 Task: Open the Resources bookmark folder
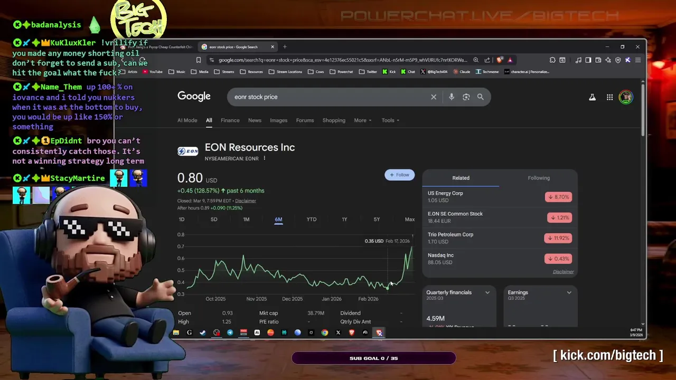click(252, 72)
